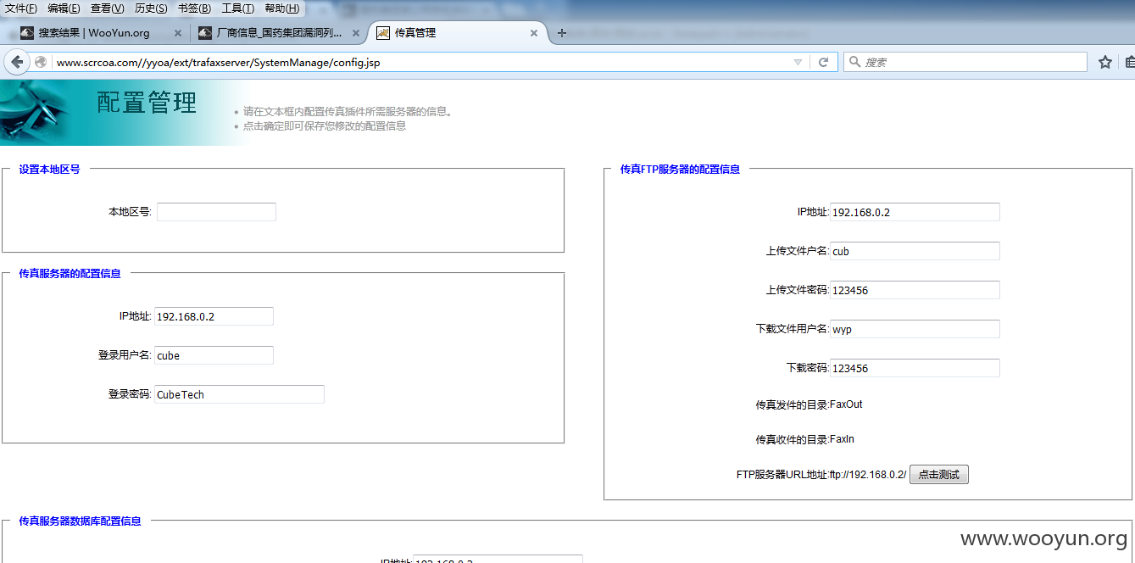This screenshot has height=563, width=1135.
Task: Close the 搜索结果 WooYun.org tab
Action: pyautogui.click(x=177, y=33)
